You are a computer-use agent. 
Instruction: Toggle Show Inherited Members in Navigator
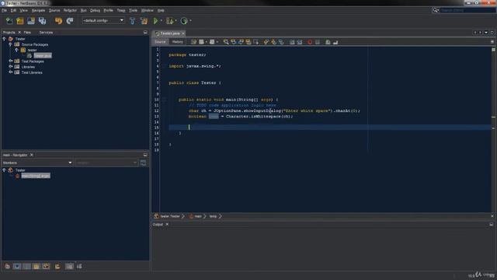tap(7, 266)
